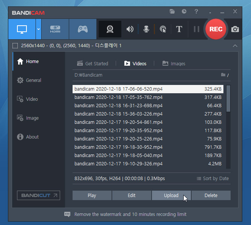Switch to Game recording mode gamepad icon
Viewport: 251px width, 225px height.
(83, 29)
